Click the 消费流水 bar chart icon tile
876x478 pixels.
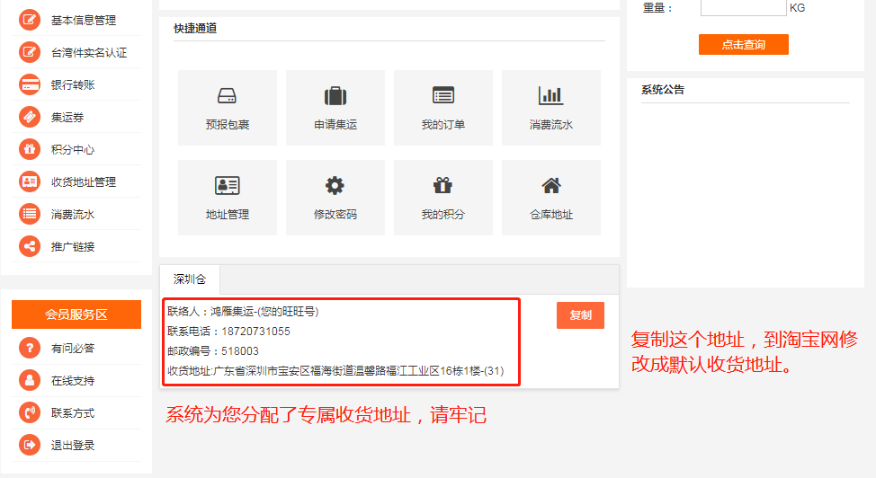click(x=550, y=108)
